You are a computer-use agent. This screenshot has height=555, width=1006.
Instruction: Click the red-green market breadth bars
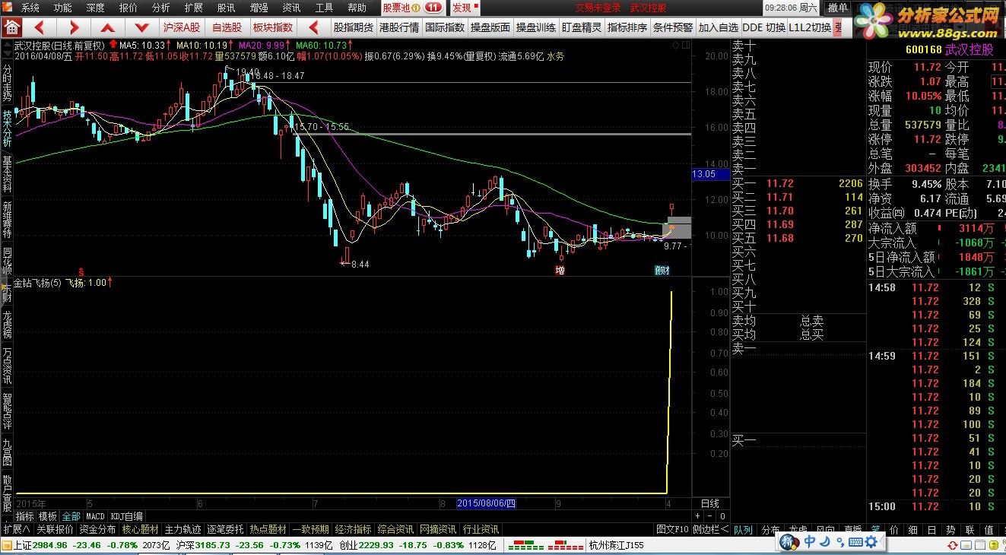(546, 545)
